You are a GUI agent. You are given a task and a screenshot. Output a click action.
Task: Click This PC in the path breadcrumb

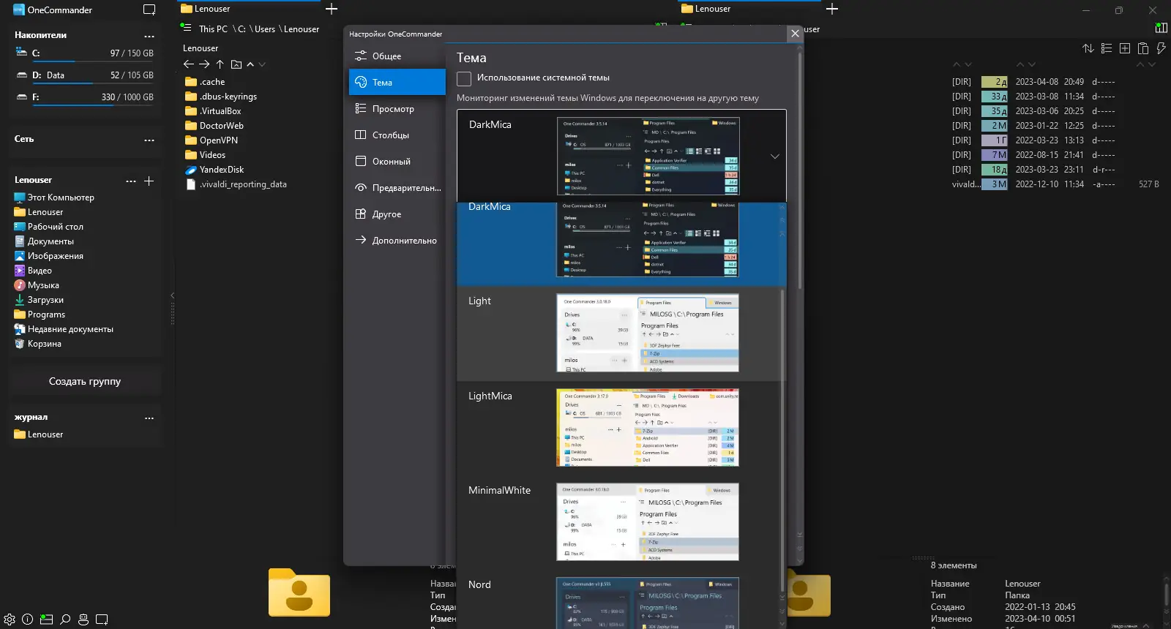[213, 29]
